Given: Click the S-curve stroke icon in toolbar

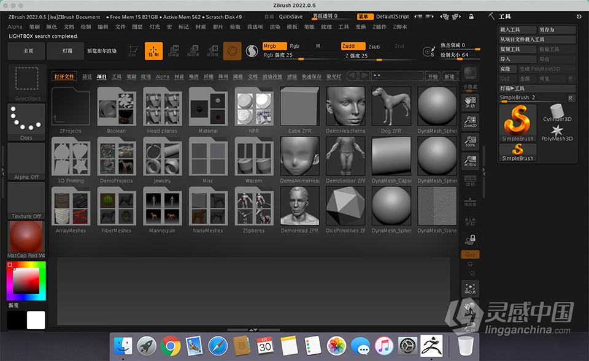Looking at the screenshot, I should point(252,51).
